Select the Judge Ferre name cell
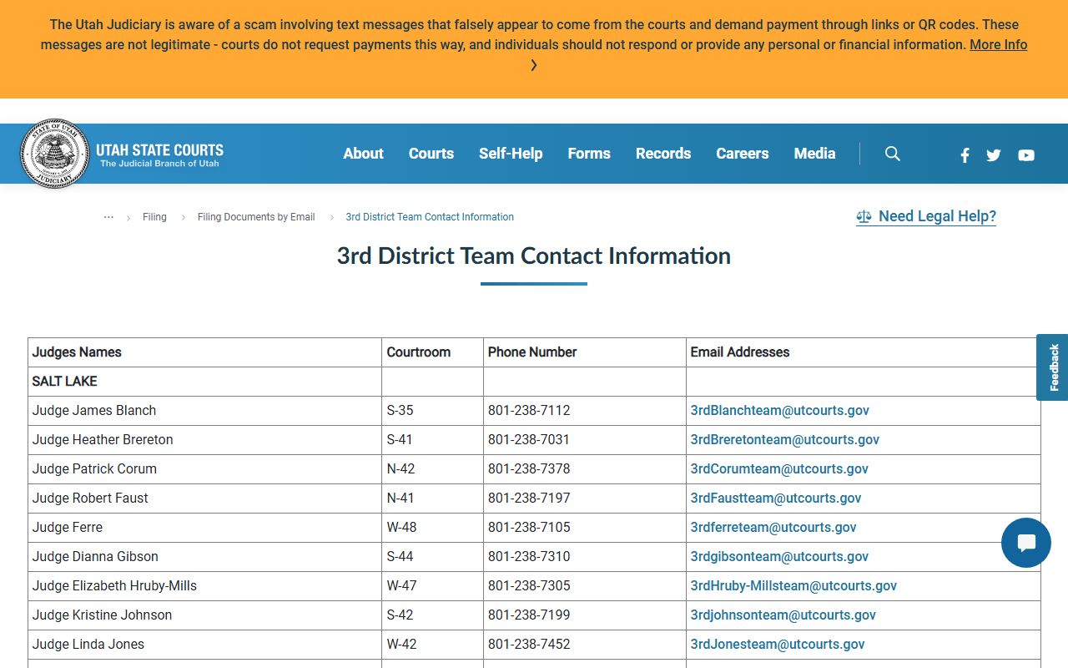Screen dimensions: 1068x668 [x=204, y=528]
